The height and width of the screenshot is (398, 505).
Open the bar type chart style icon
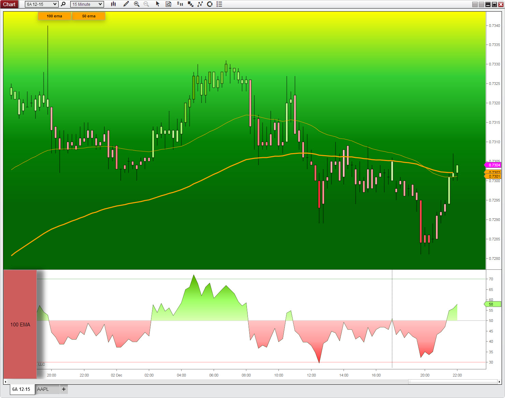pos(113,4)
